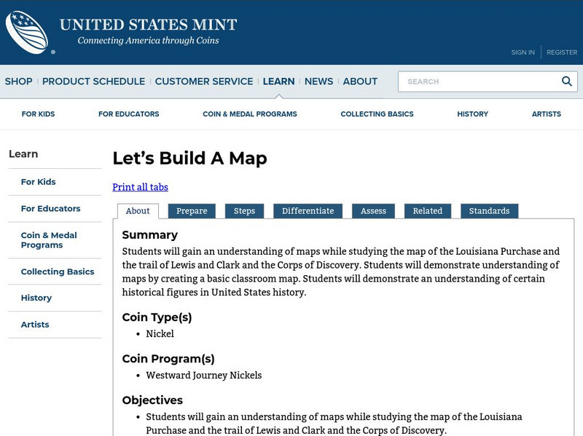This screenshot has height=436, width=583.
Task: Click the REGISTER link
Action: pyautogui.click(x=560, y=52)
